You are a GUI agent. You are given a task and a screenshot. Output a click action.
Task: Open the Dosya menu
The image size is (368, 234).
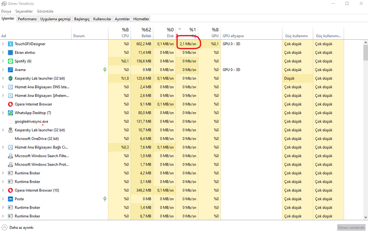click(x=6, y=11)
